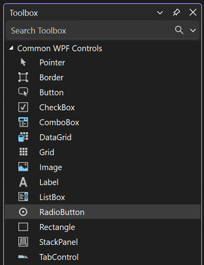Select the ListBox control icon

[23, 197]
